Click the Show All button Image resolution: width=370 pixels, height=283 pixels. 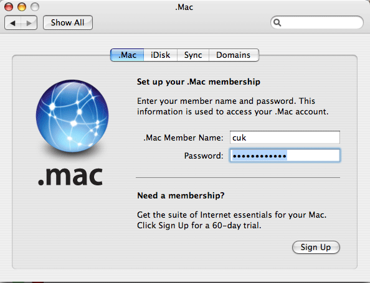tap(68, 22)
